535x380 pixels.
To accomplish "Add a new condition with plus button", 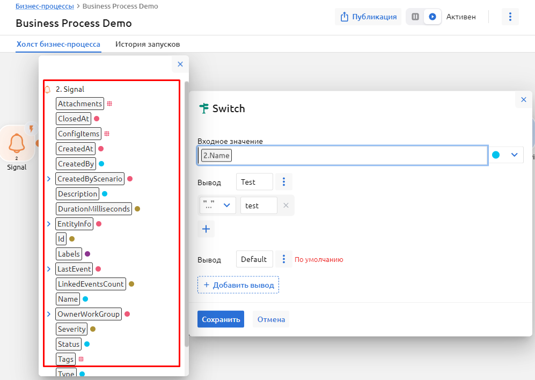I will click(x=206, y=229).
